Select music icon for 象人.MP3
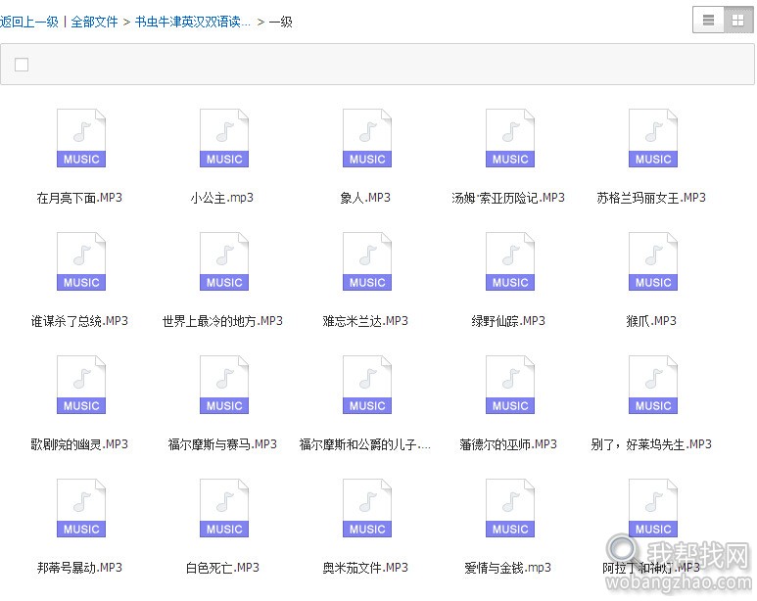The height and width of the screenshot is (601, 757). point(367,138)
